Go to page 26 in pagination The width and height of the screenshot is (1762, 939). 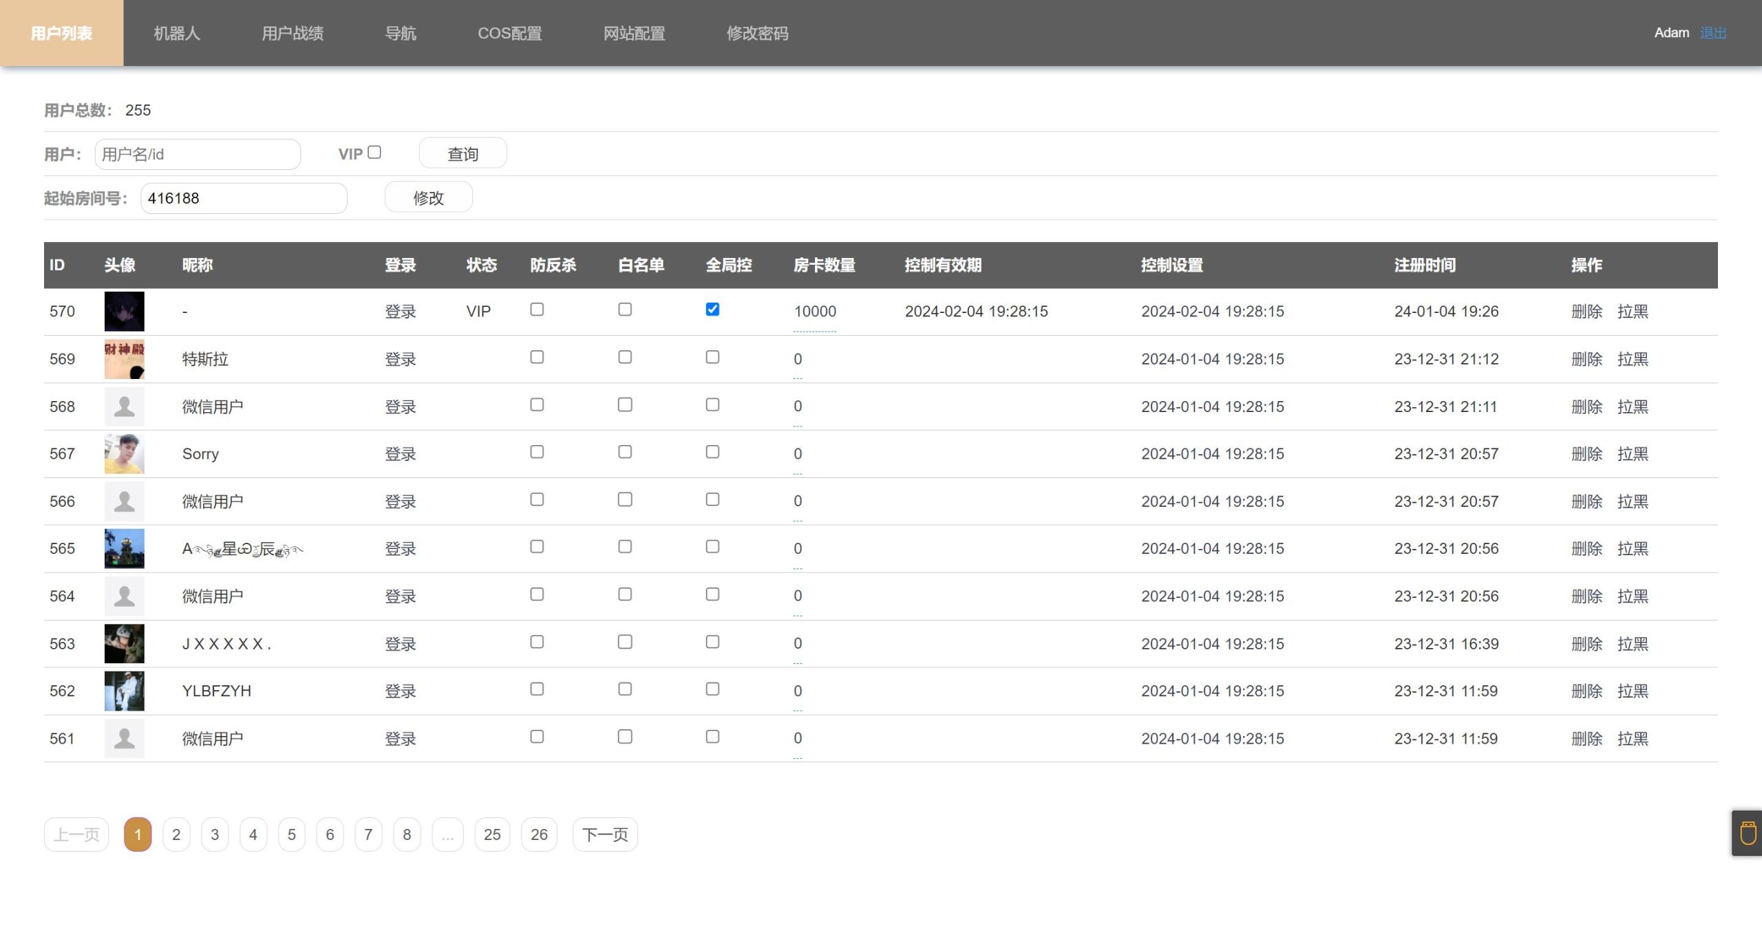539,834
